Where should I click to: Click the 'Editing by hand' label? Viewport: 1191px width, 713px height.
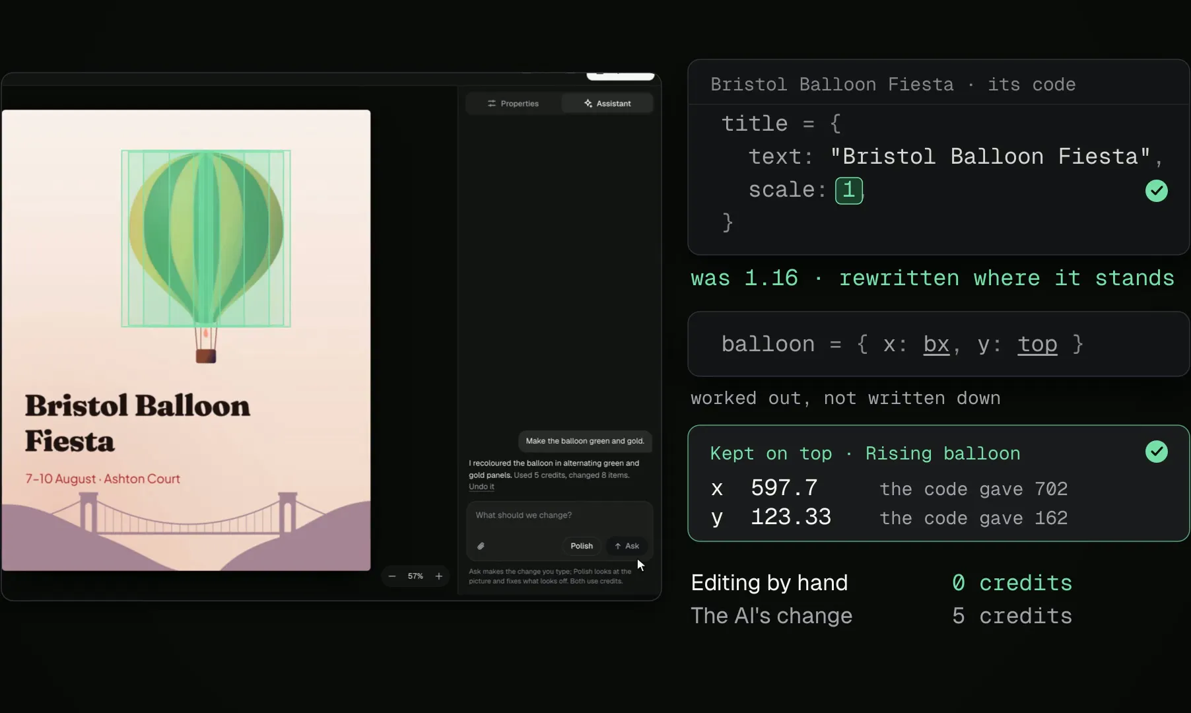coord(769,583)
